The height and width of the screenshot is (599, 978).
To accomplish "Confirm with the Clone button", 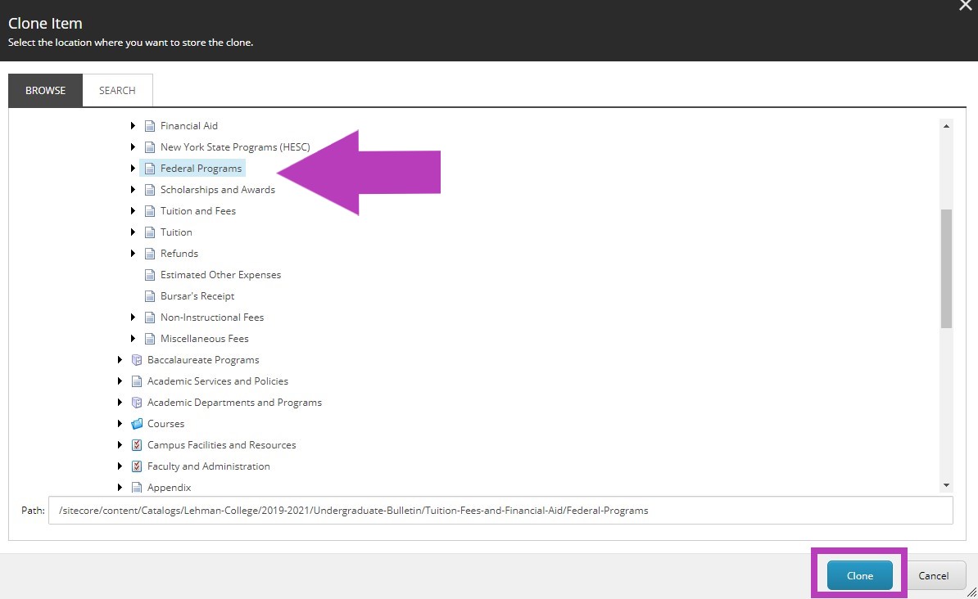I will pos(859,575).
